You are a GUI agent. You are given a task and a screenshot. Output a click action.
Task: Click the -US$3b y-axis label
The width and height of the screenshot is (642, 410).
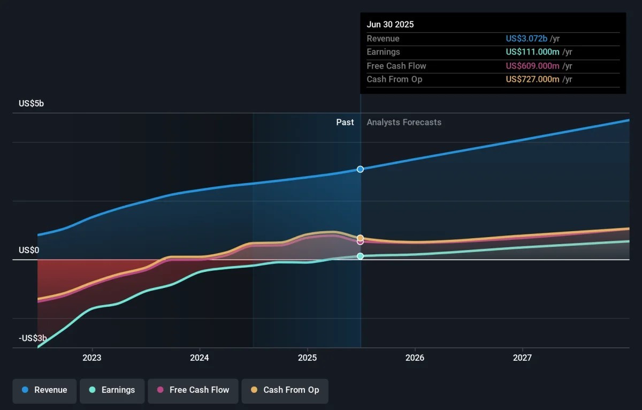(x=33, y=338)
